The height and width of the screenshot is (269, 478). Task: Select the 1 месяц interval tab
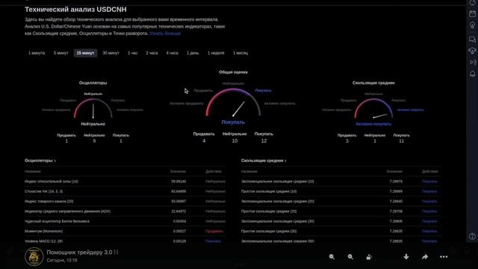tap(240, 53)
